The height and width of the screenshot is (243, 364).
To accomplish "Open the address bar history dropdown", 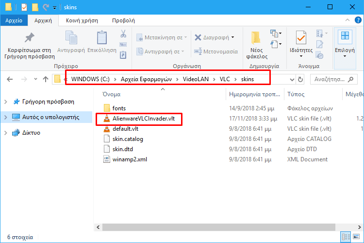I will point(292,80).
